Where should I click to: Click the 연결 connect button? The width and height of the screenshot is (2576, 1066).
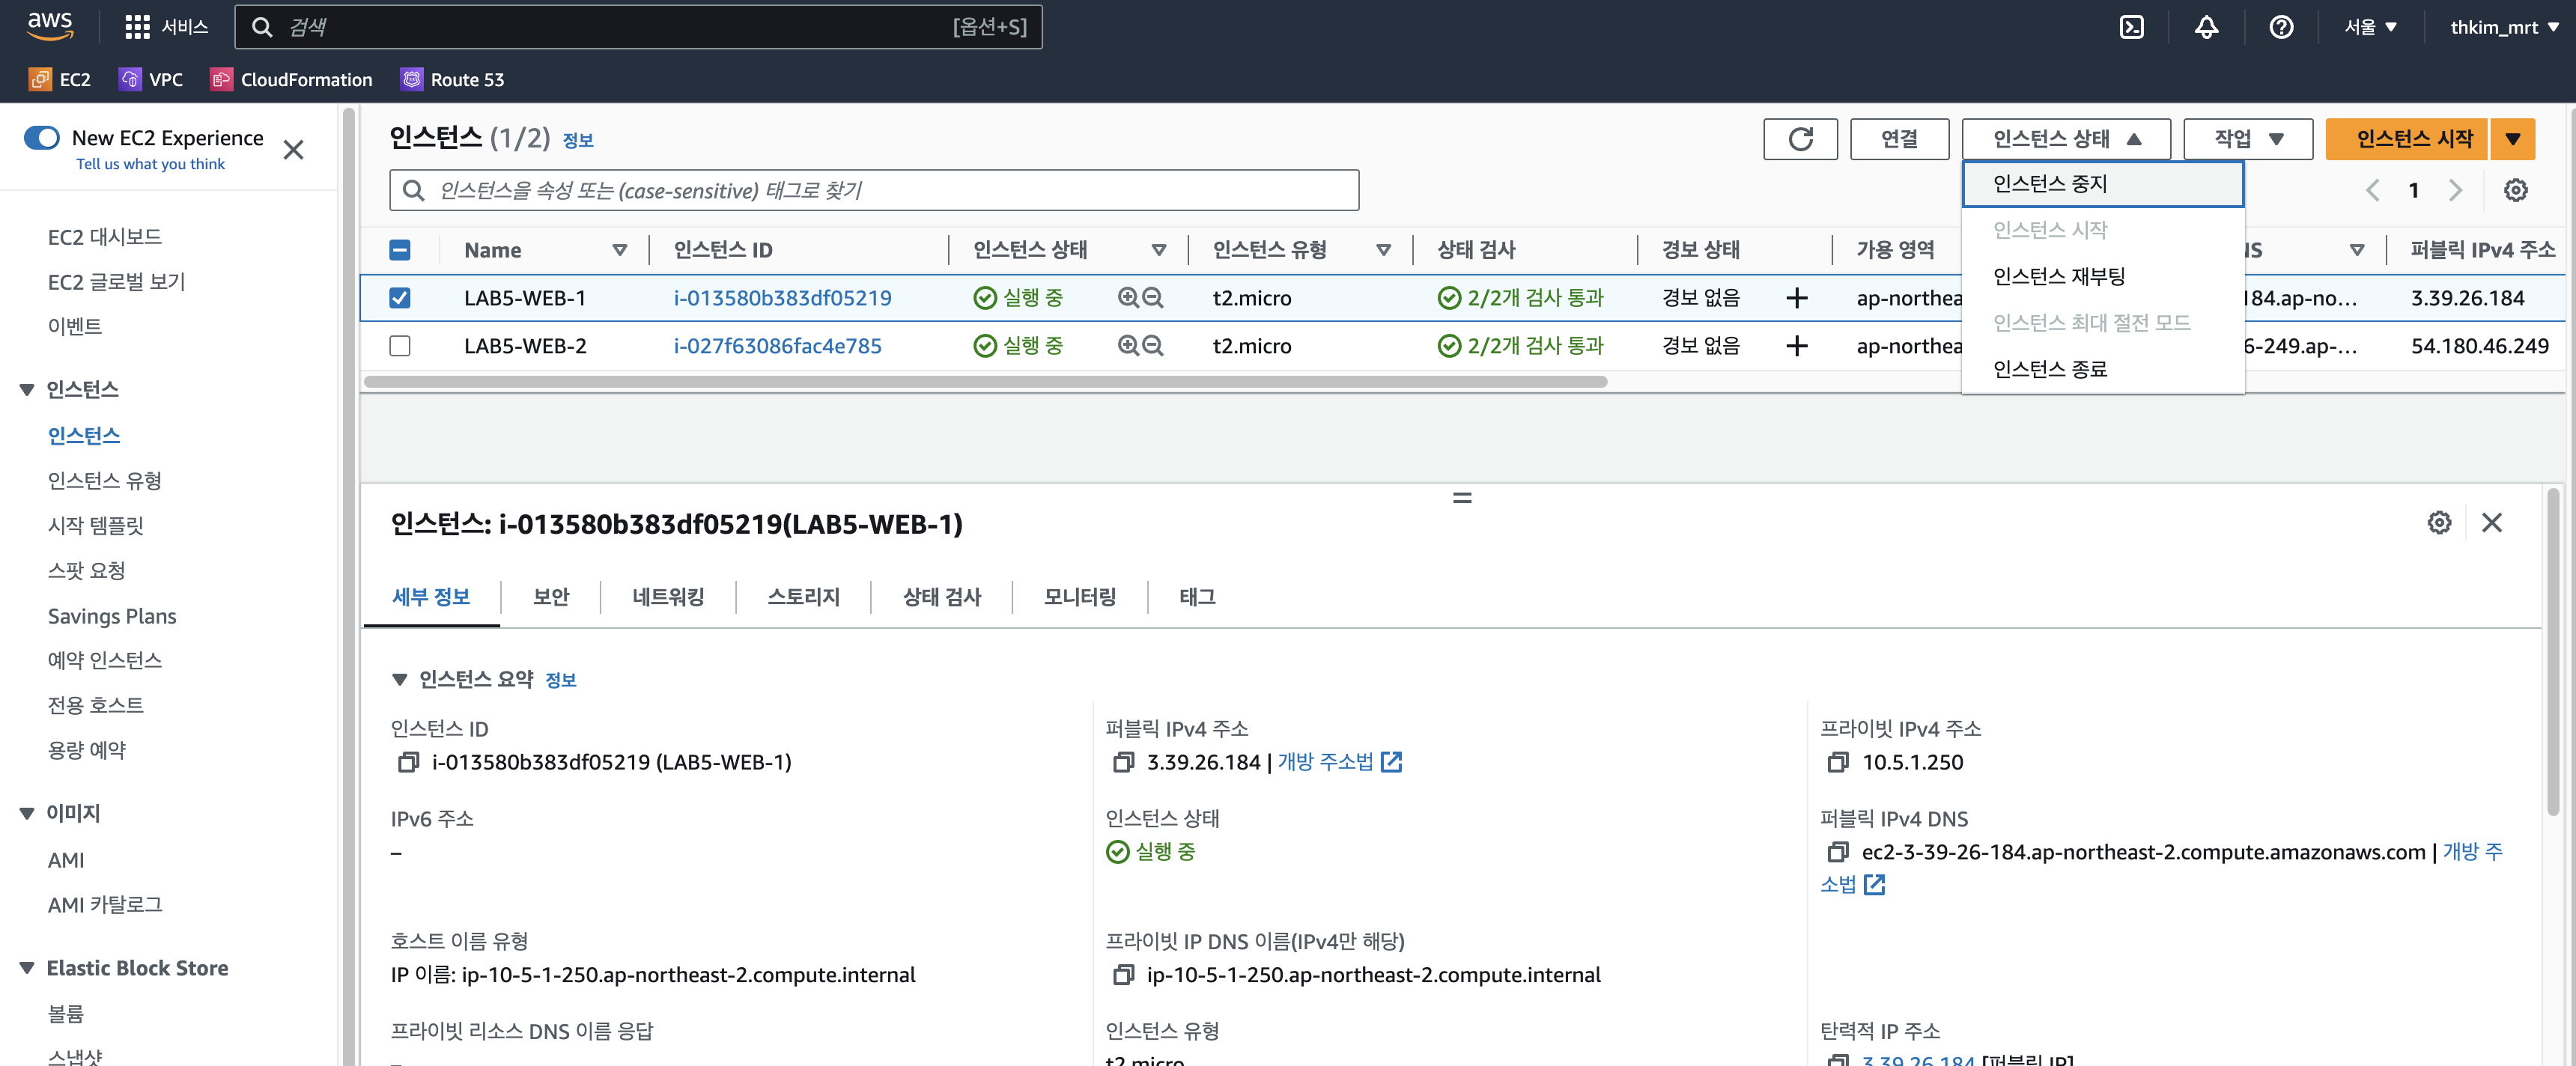[x=1898, y=139]
